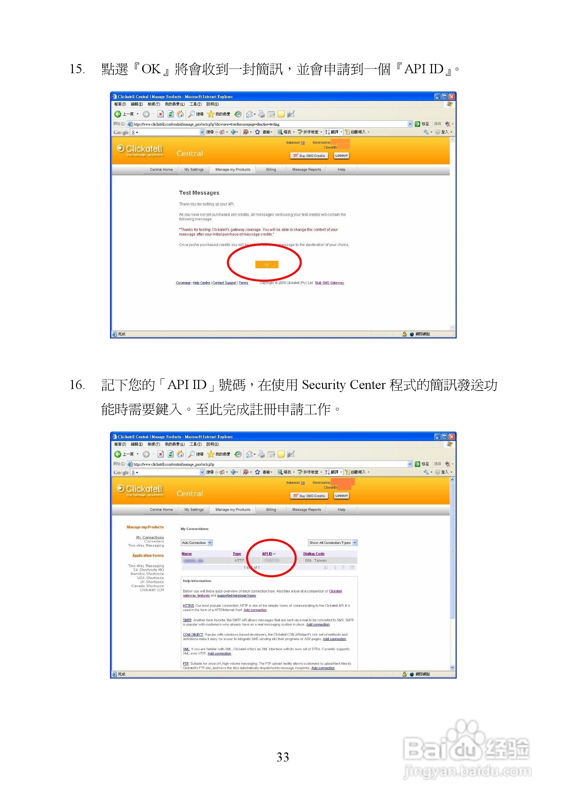Open the Billing menu tab
Viewport: 567px width, 803px height.
click(271, 169)
